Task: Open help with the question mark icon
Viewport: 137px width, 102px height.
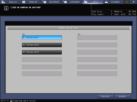Action: 134,2
